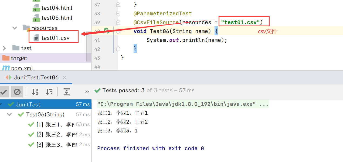This screenshot has height=162, width=343.
Task: Close the JunitTest.Test06 run tab
Action: (64, 78)
